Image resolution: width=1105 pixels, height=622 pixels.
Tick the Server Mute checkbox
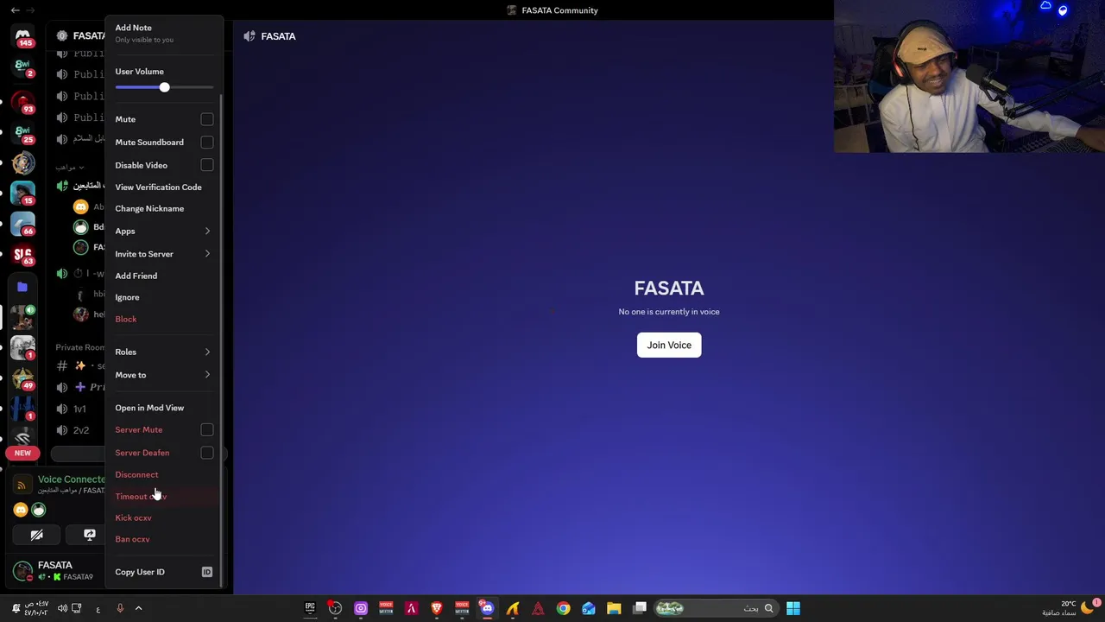pos(207,429)
